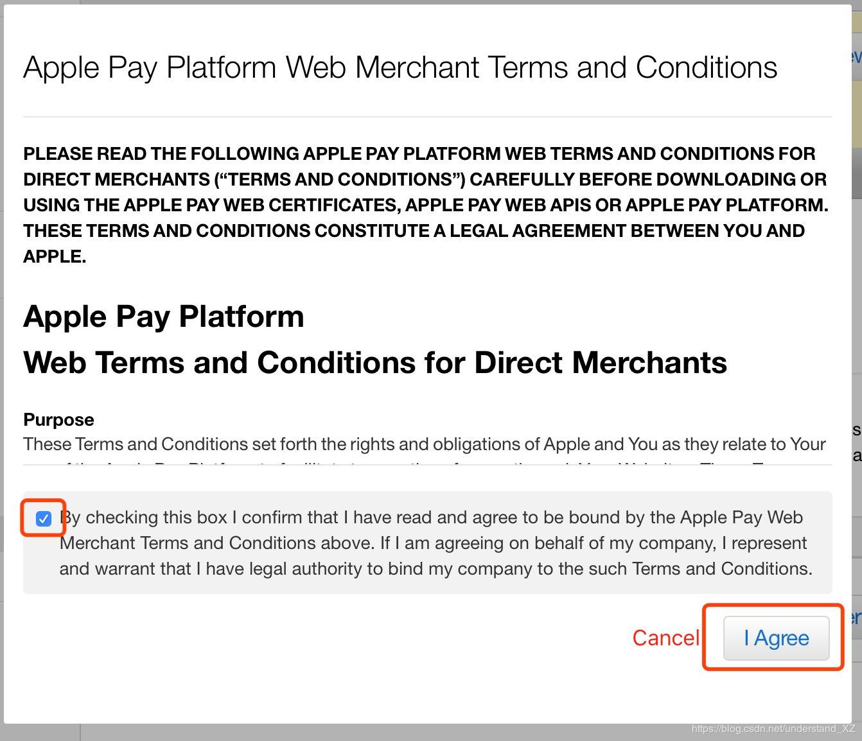Click the 'THESE TERMS AND CONDITIONS CONSTITUTE' line
This screenshot has height=741, width=862.
point(414,231)
